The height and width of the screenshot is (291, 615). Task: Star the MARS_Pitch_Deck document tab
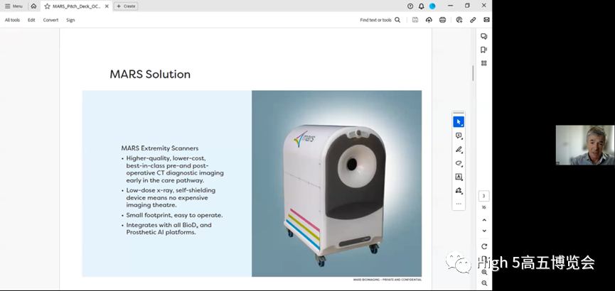(48, 6)
